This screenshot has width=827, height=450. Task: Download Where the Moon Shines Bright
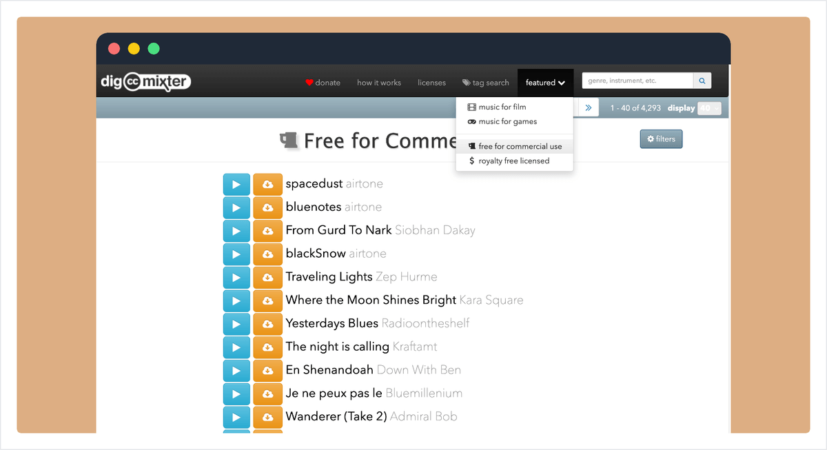point(267,300)
